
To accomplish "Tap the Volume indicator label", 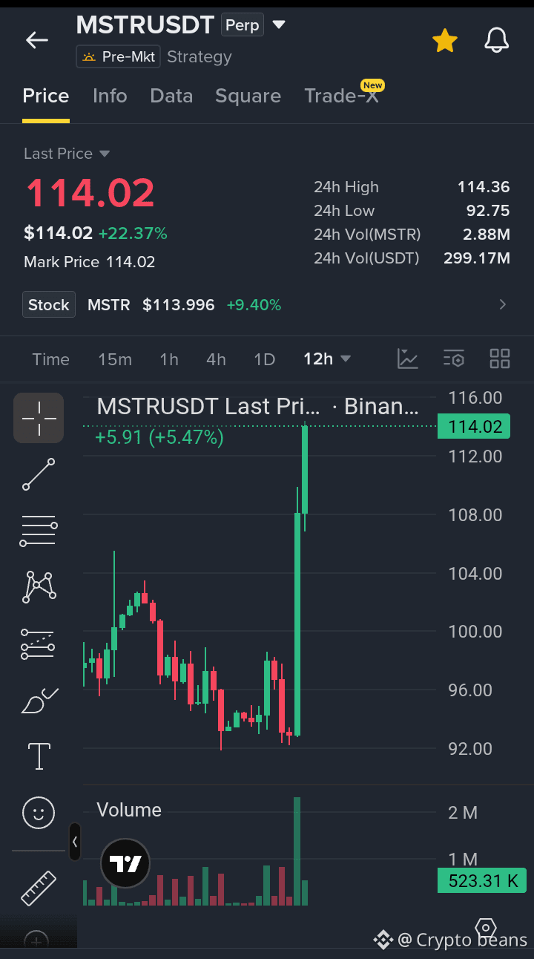I will coord(129,810).
